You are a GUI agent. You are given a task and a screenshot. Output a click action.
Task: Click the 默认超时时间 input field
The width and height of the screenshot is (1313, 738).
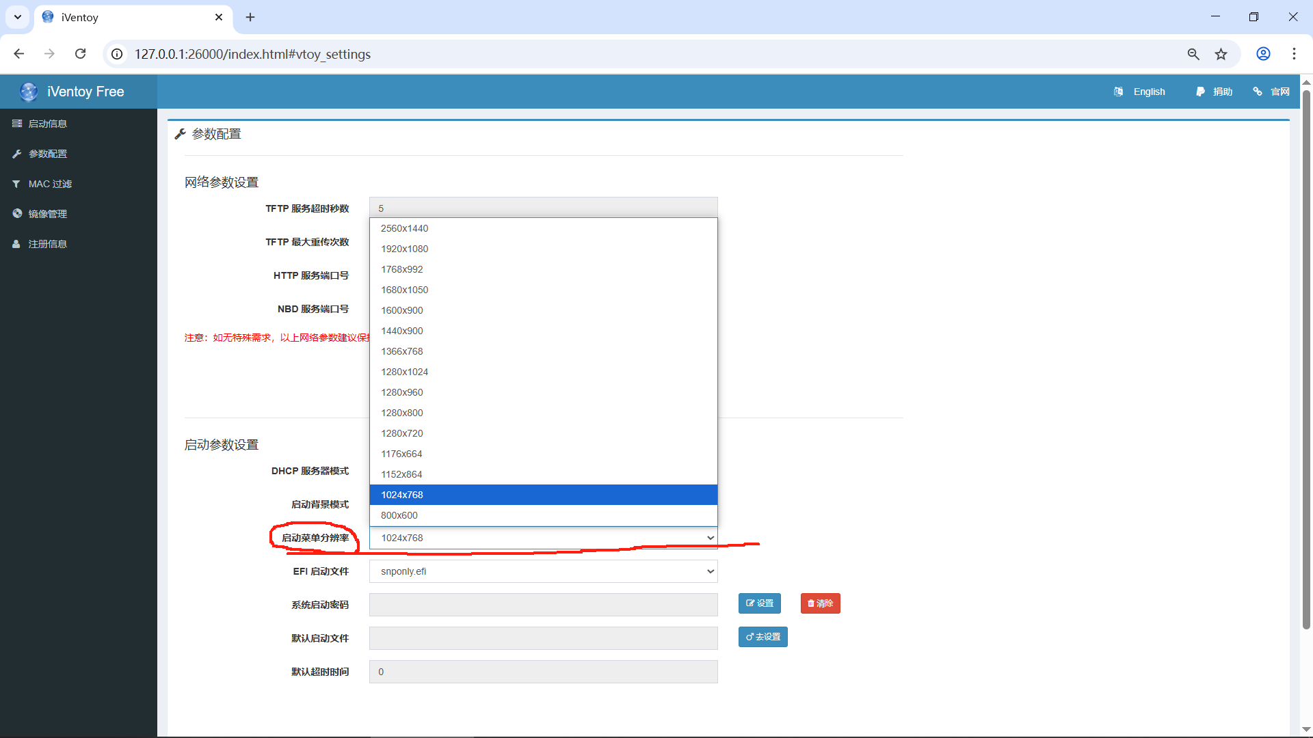click(x=543, y=672)
